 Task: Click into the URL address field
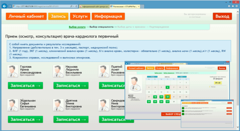click(x=41, y=6)
